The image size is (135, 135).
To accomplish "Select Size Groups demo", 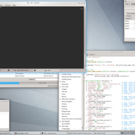I will click(x=66, y=114).
